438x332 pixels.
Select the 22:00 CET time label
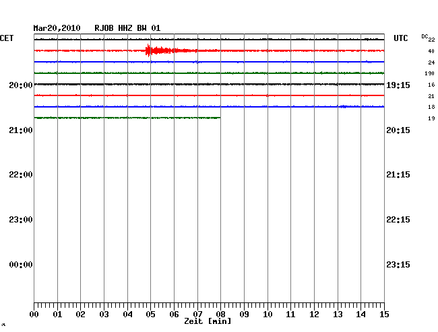pos(21,175)
